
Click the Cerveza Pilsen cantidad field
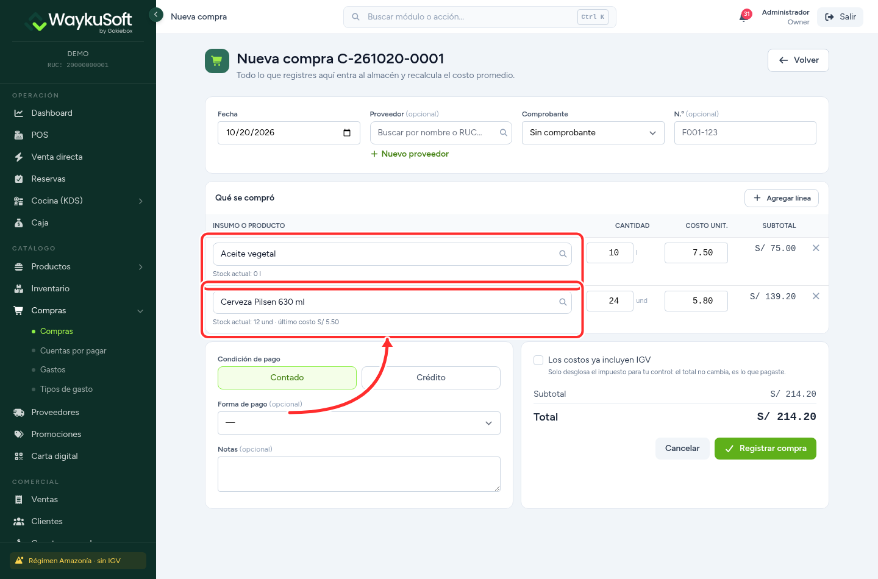[x=610, y=301]
